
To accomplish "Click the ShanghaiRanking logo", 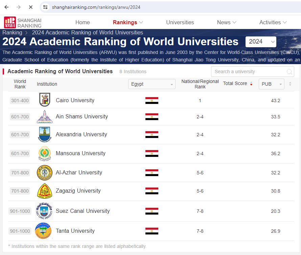I will pyautogui.click(x=23, y=22).
